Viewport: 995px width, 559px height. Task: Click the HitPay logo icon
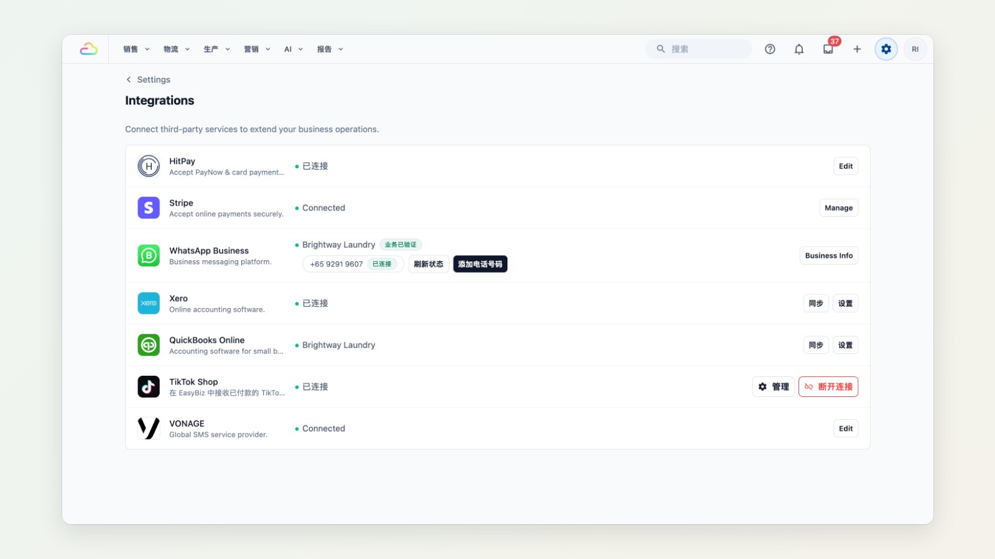149,166
